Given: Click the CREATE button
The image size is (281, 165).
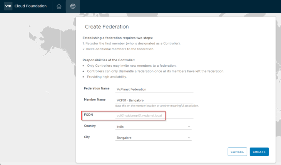Looking at the screenshot, I should [259, 152].
